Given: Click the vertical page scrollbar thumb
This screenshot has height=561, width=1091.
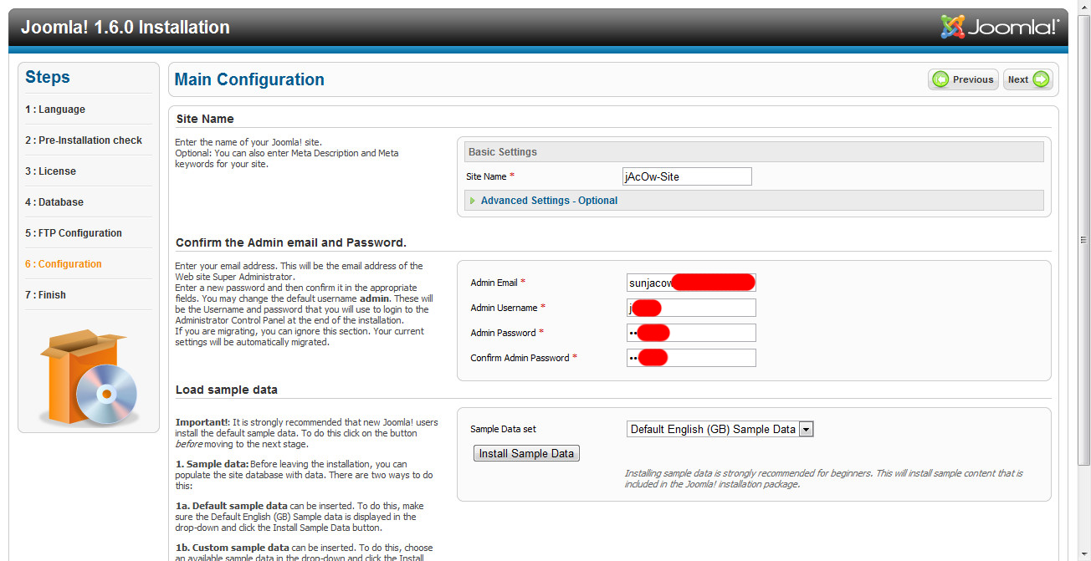Looking at the screenshot, I should [x=1084, y=240].
